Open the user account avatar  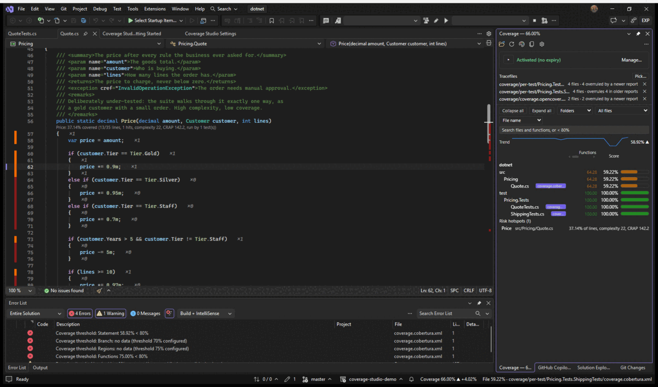click(594, 9)
